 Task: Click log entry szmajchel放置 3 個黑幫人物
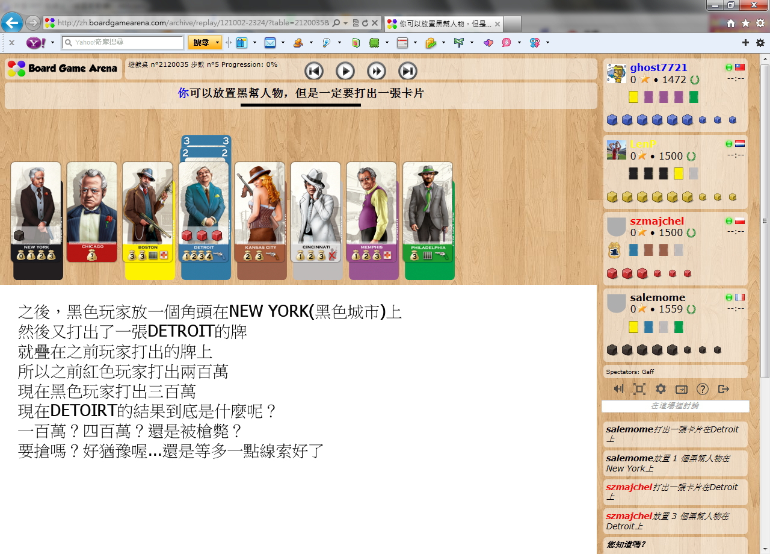(675, 521)
